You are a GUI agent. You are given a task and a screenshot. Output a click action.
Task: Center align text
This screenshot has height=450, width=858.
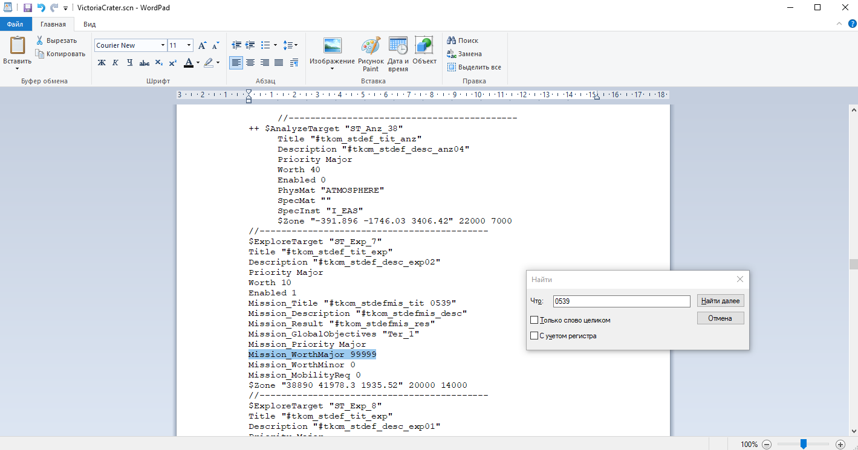tap(250, 62)
